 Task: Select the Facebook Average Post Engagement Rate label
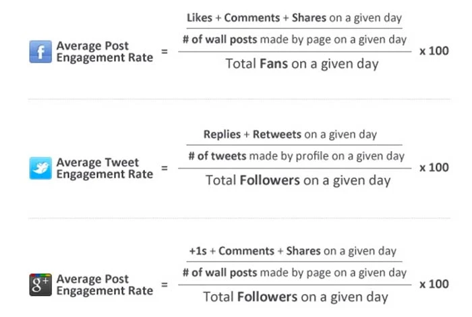[x=105, y=51]
